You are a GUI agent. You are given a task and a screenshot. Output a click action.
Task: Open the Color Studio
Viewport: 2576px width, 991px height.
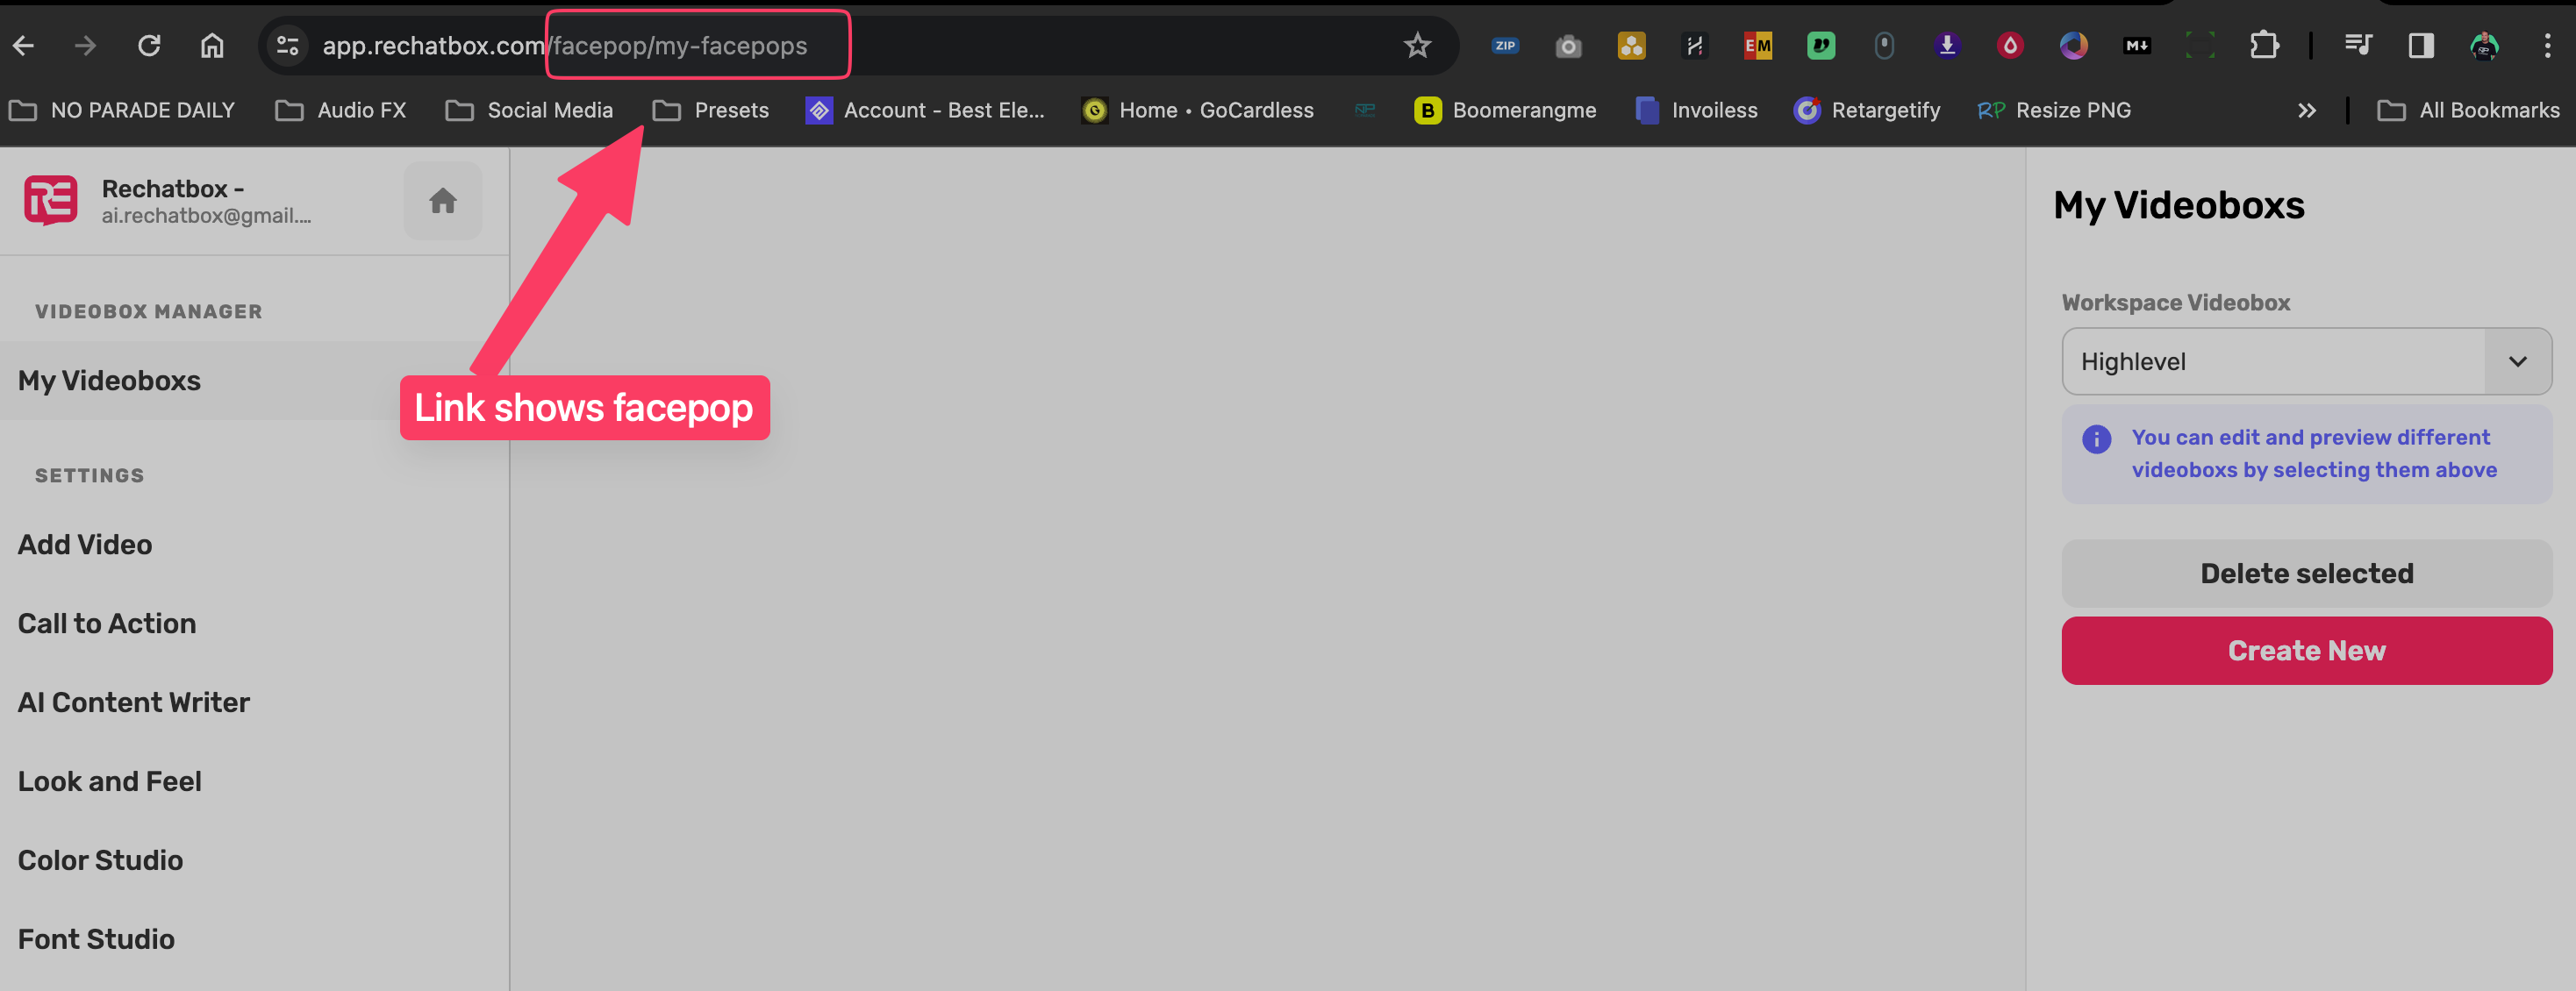pos(100,860)
